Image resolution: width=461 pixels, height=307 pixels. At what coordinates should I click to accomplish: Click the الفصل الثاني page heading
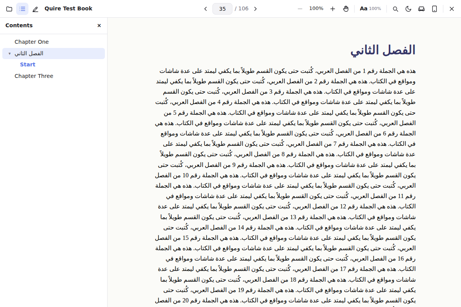383,50
